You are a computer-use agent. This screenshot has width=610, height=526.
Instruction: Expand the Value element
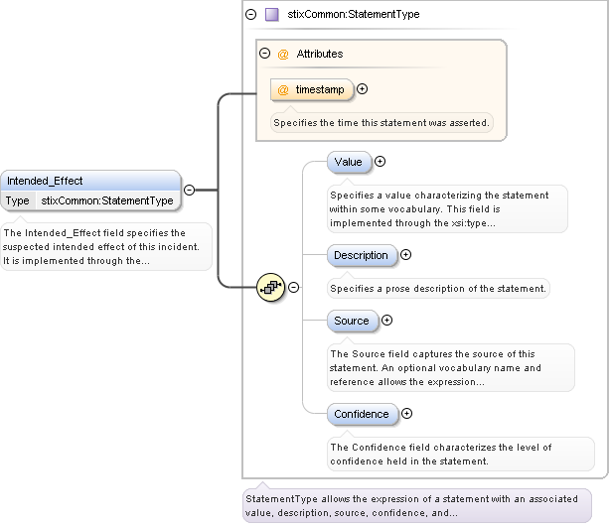click(x=380, y=161)
